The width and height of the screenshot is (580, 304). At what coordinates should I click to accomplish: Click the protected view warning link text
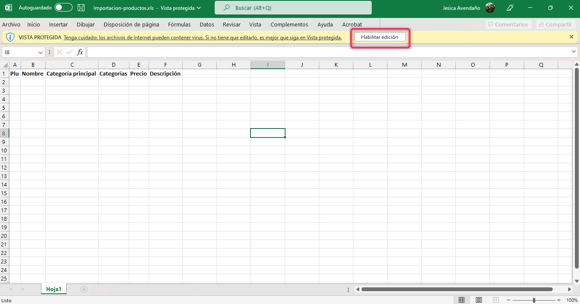203,38
